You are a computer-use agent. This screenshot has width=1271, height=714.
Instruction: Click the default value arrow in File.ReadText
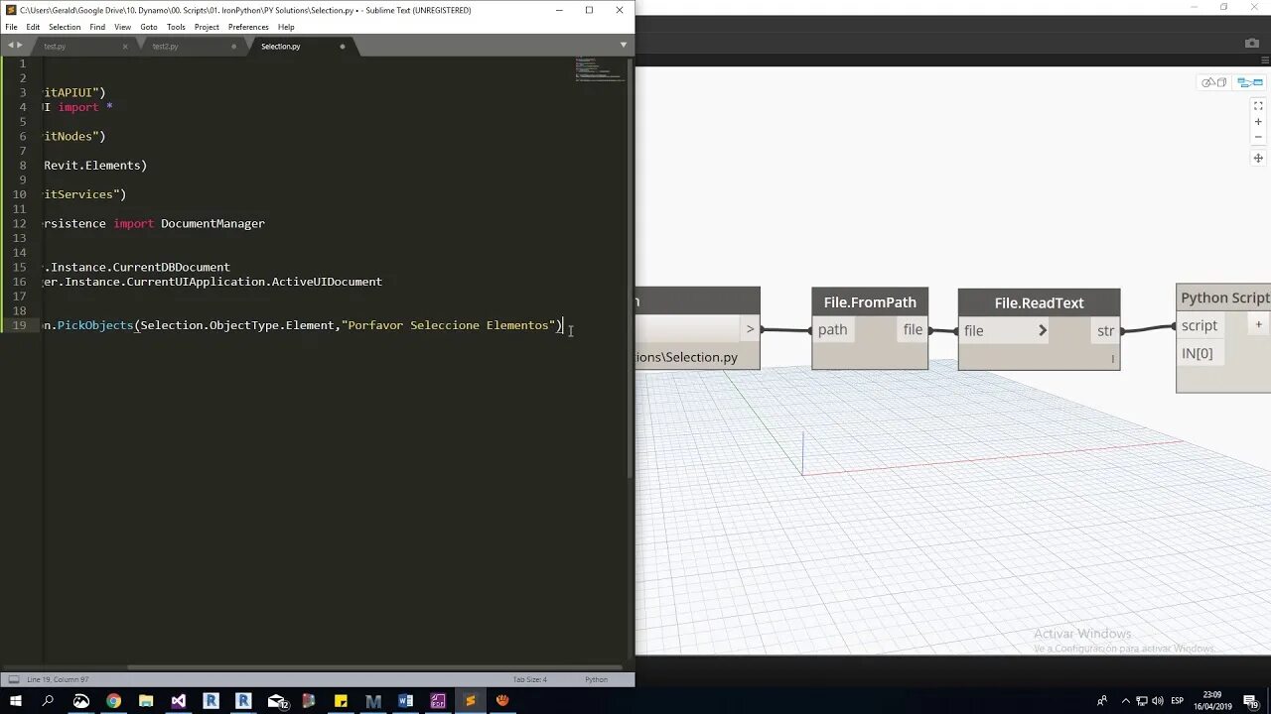point(1042,331)
